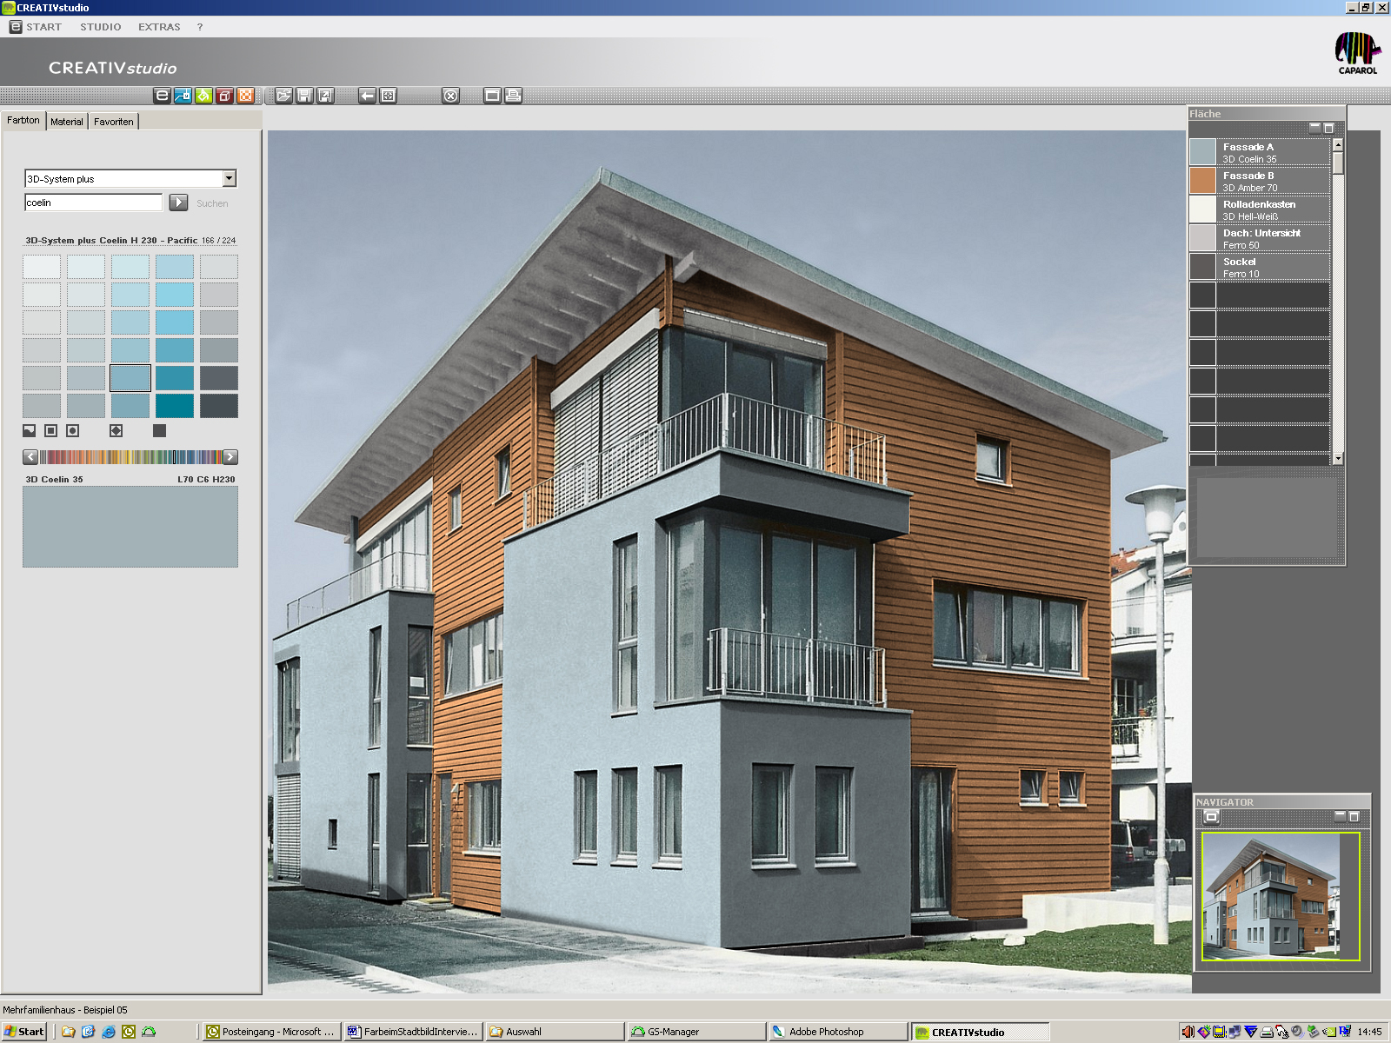Image resolution: width=1391 pixels, height=1043 pixels.
Task: Select the Fassade B surface row
Action: click(x=1260, y=181)
